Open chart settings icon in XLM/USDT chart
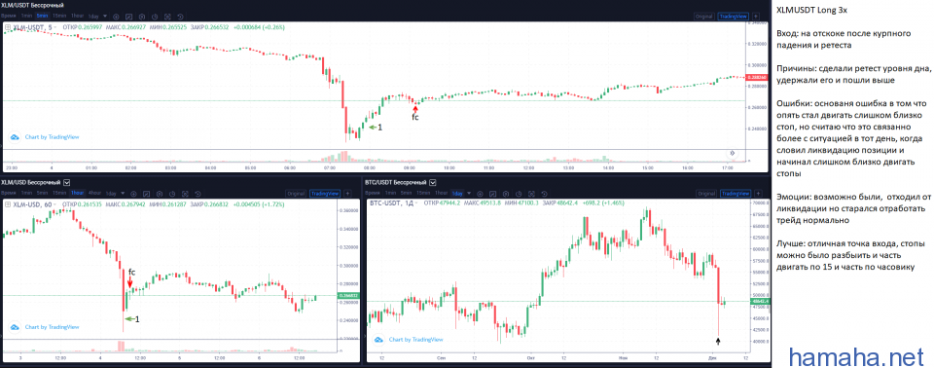The image size is (934, 368). [x=142, y=17]
